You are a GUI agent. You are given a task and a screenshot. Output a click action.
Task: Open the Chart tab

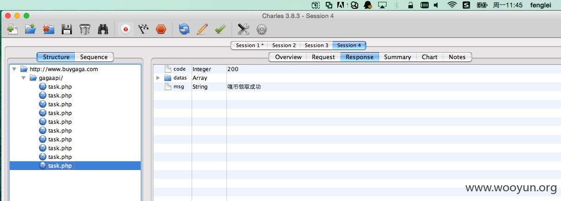coord(430,57)
